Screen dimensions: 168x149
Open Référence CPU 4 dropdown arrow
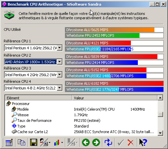(x=60, y=88)
